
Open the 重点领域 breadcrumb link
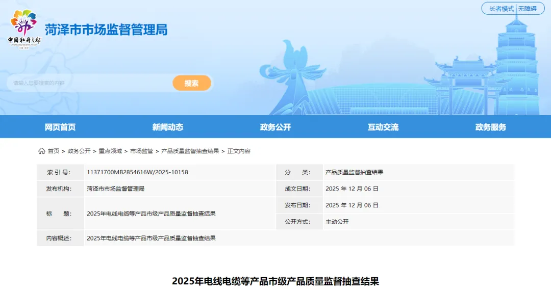point(110,151)
